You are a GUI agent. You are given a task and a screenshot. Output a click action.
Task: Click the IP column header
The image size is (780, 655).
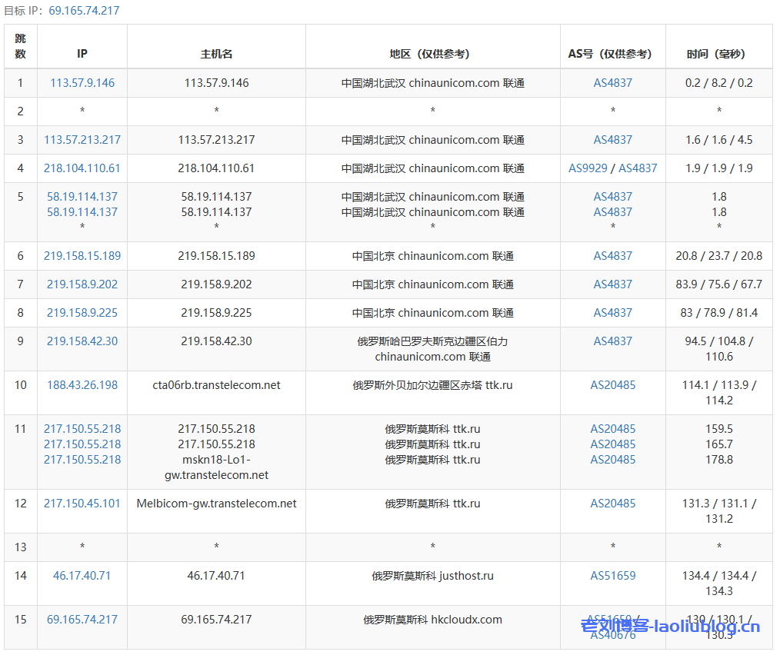pyautogui.click(x=82, y=54)
